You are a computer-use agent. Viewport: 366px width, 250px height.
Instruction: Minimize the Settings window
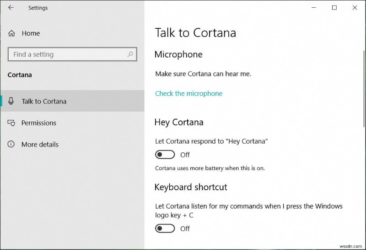click(314, 8)
